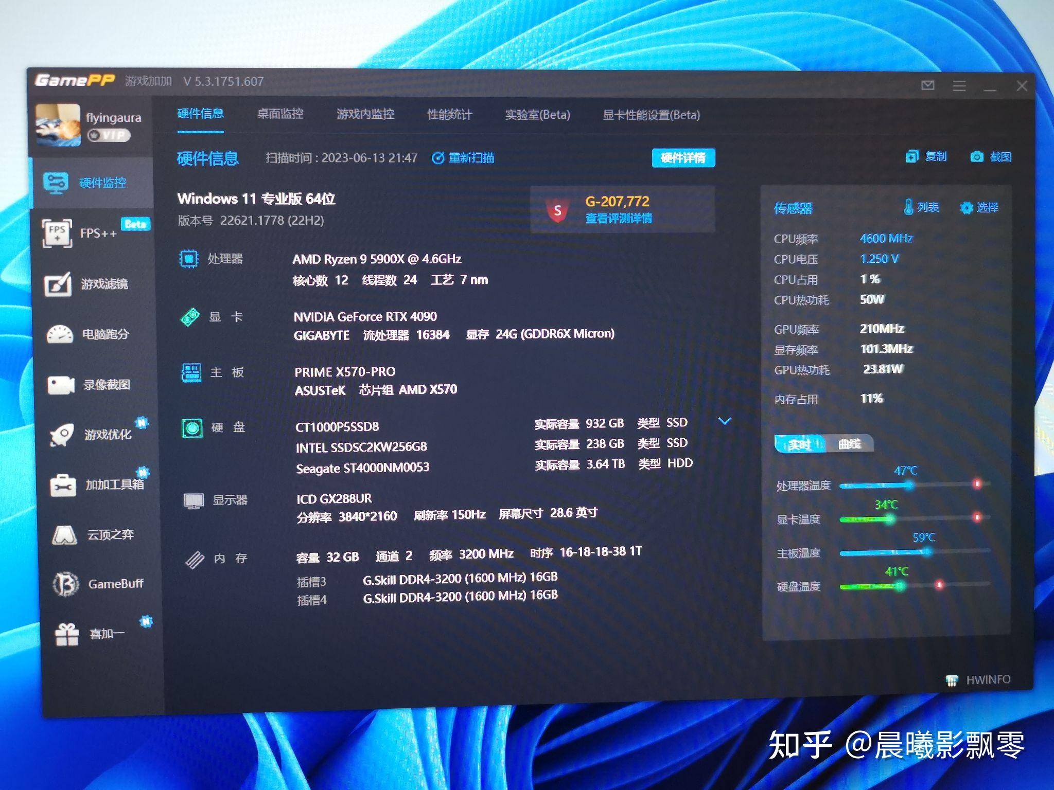Click the monitor 显示器 icon

pyautogui.click(x=194, y=500)
